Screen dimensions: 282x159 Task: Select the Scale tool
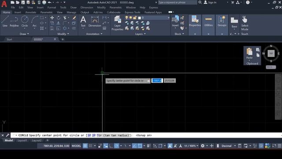[59, 28]
